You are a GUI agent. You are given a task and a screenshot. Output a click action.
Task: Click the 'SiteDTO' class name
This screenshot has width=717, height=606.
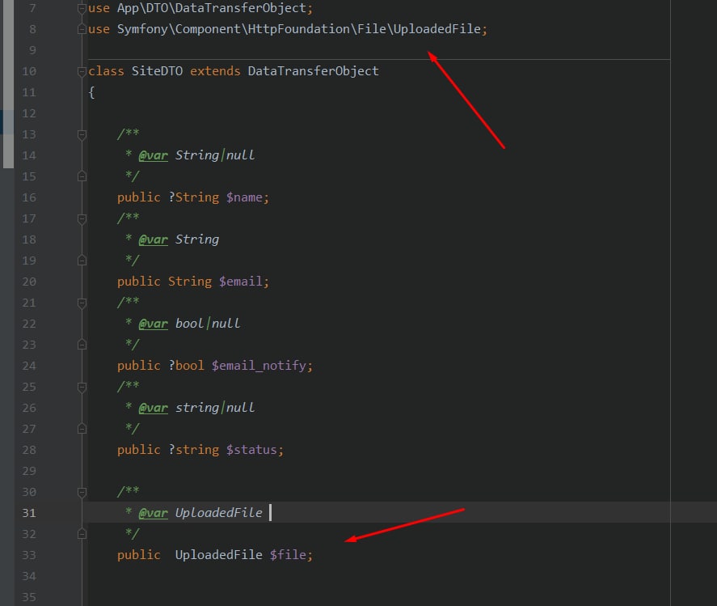(x=157, y=71)
